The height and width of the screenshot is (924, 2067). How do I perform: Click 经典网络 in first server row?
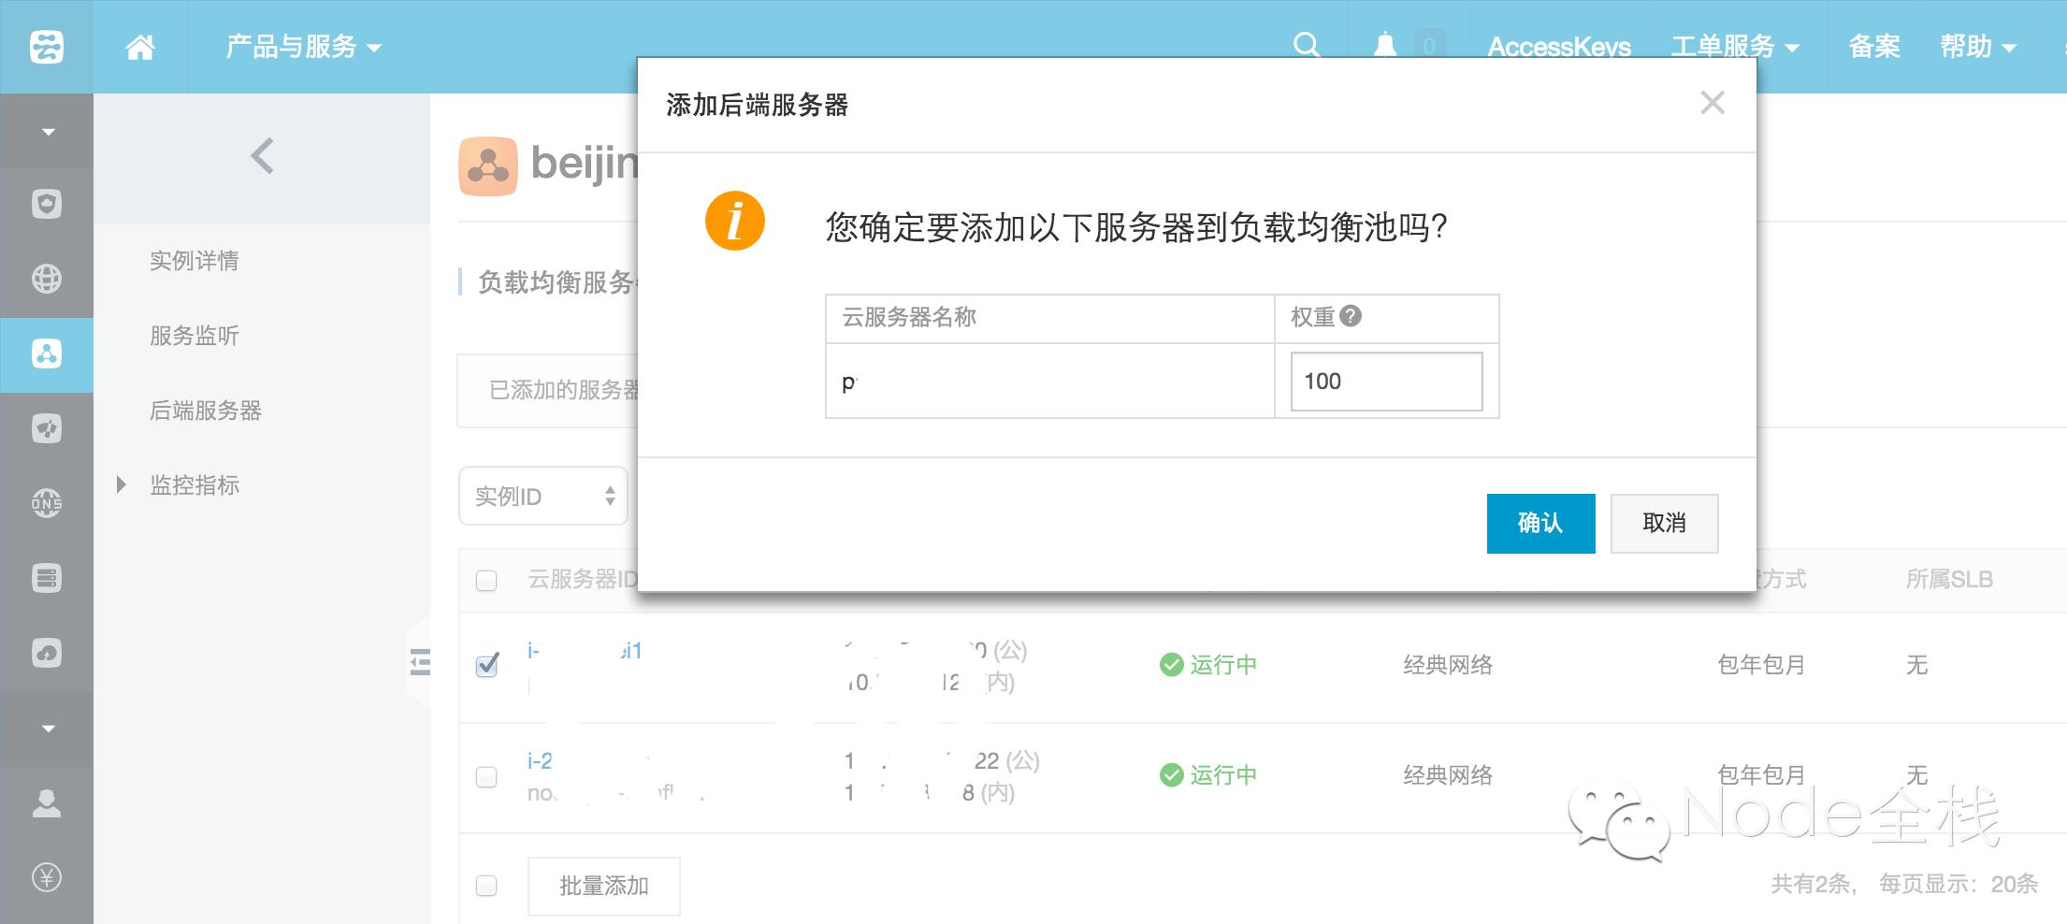click(x=1448, y=665)
